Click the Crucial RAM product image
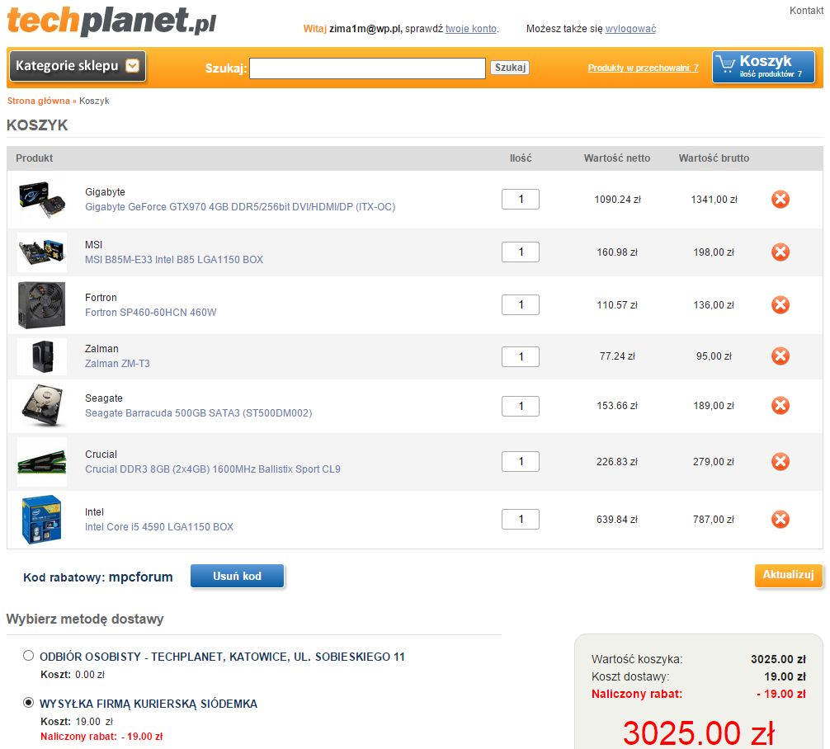The image size is (830, 749). (x=42, y=462)
